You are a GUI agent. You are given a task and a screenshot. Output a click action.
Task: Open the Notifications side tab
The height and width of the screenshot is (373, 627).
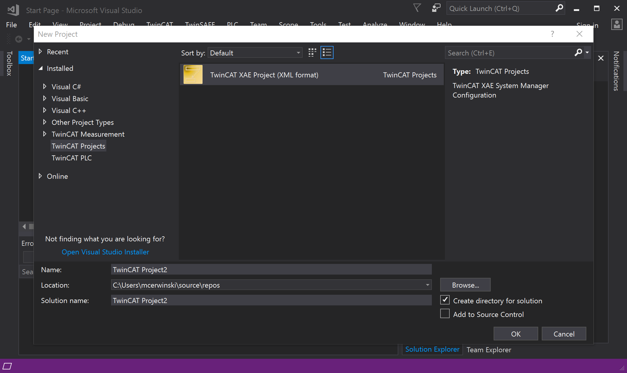tap(616, 71)
